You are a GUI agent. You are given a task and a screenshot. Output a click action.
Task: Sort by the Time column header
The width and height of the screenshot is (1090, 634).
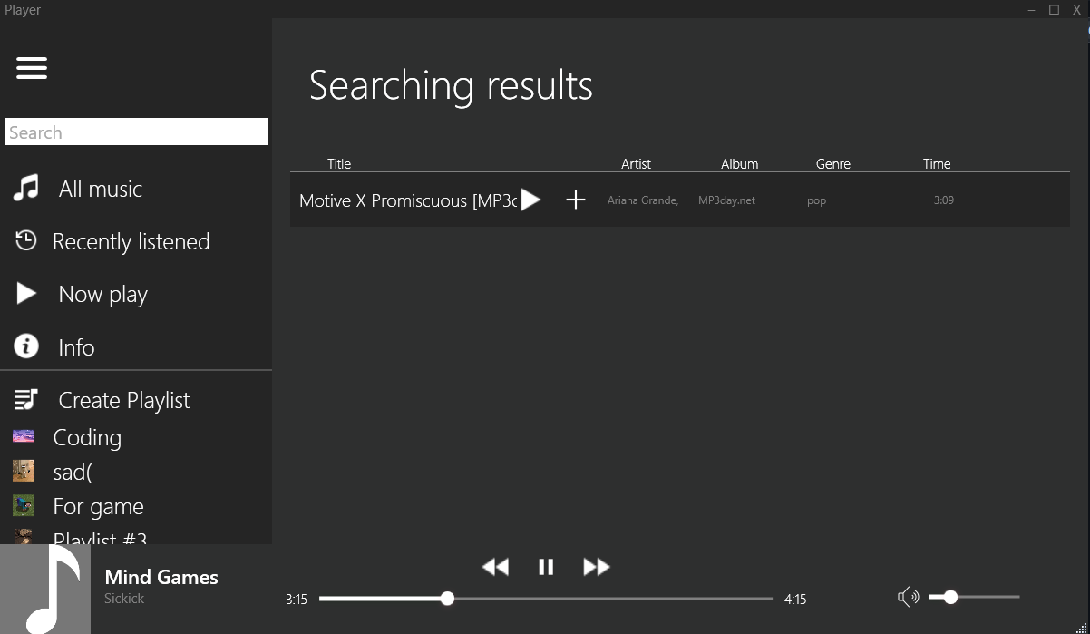(x=937, y=164)
